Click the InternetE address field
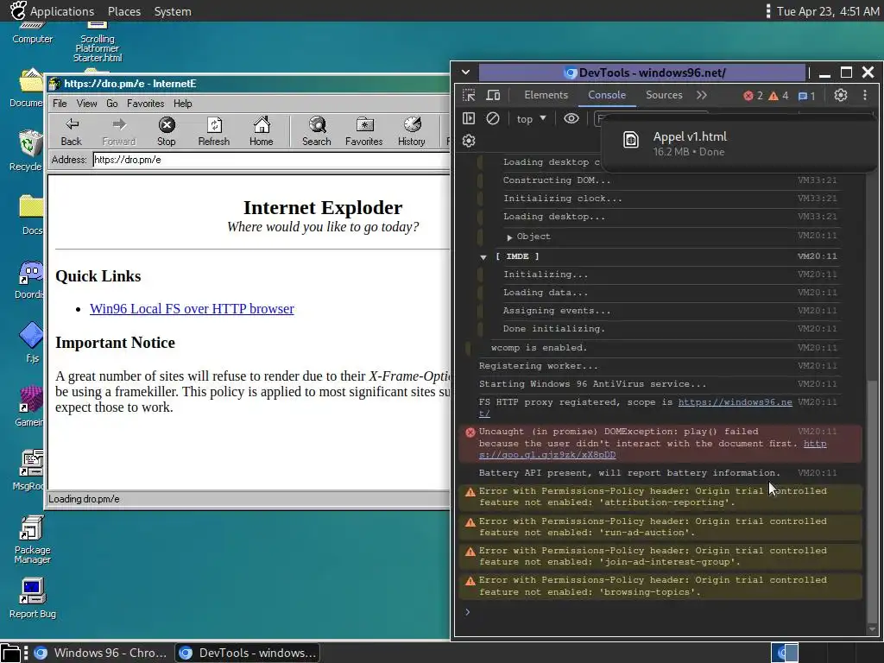Screen dimensions: 884x663 (x=270, y=160)
